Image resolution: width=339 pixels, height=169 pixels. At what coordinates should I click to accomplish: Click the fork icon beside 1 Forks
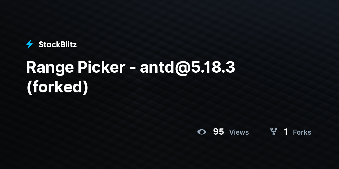tap(273, 132)
